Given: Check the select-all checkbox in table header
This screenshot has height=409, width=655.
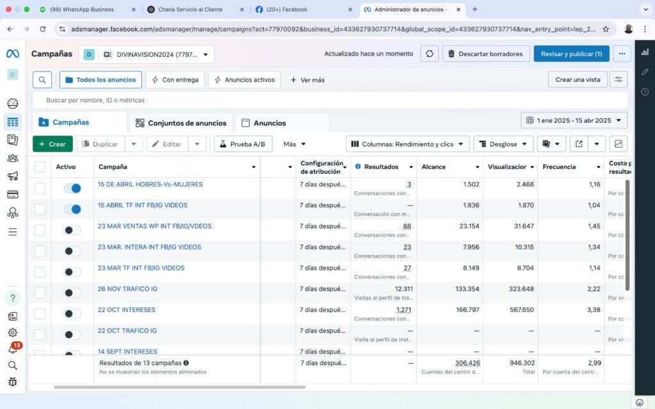Looking at the screenshot, I should pyautogui.click(x=40, y=167).
